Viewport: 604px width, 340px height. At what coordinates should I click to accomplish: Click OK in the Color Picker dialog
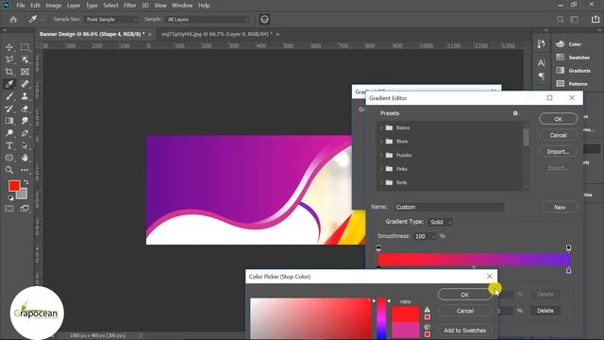(x=465, y=295)
